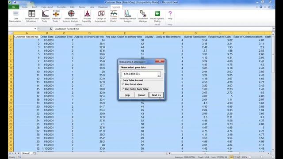Click Help button in dialog
The image size is (283, 159).
pos(127,95)
